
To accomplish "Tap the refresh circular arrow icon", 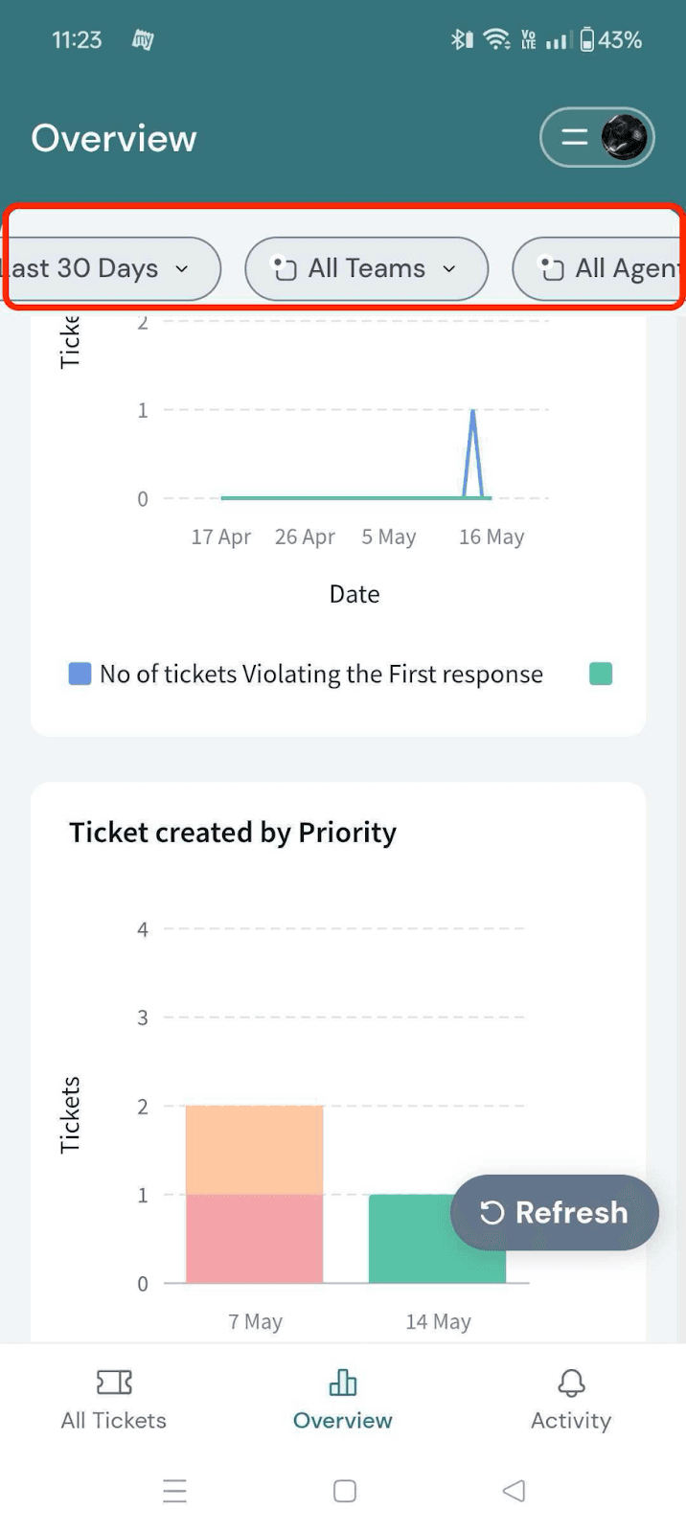I will pyautogui.click(x=492, y=1213).
